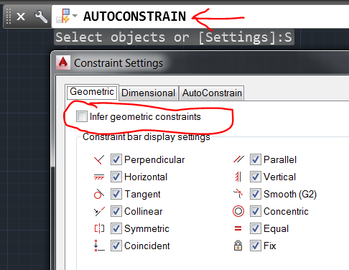Select the Geometric tab

(92, 92)
